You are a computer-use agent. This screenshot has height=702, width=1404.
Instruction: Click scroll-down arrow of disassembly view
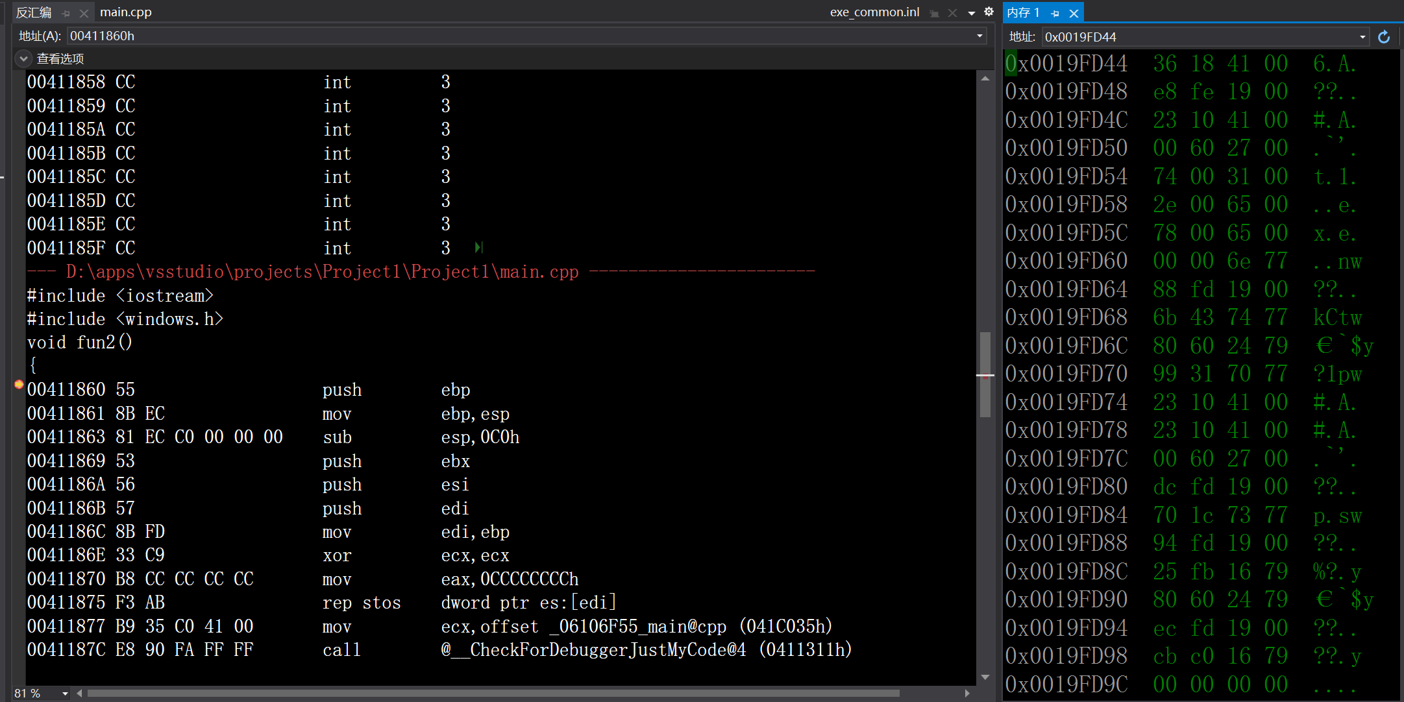[x=985, y=677]
